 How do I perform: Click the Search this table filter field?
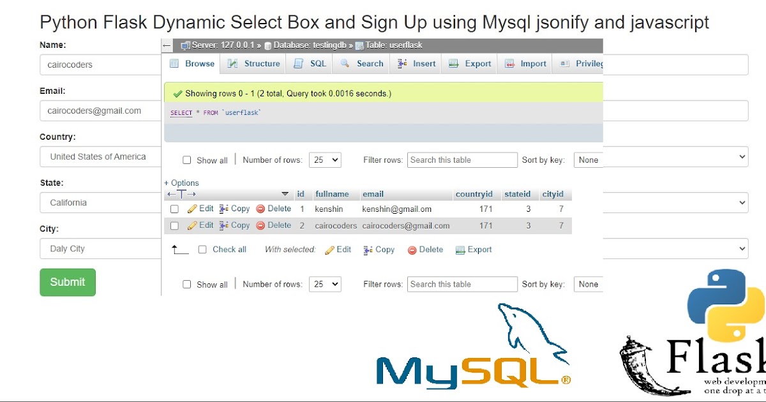point(462,160)
